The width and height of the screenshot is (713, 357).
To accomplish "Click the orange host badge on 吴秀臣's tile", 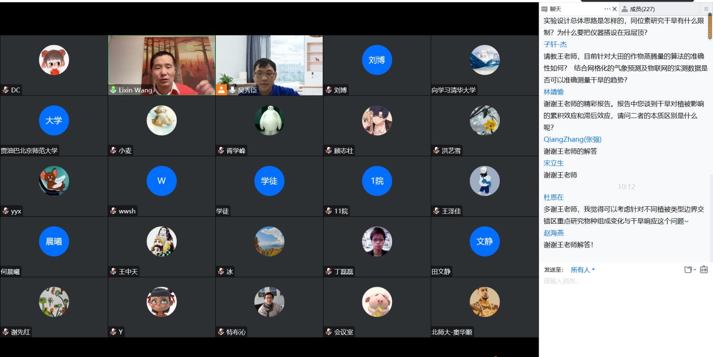I will click(x=221, y=90).
